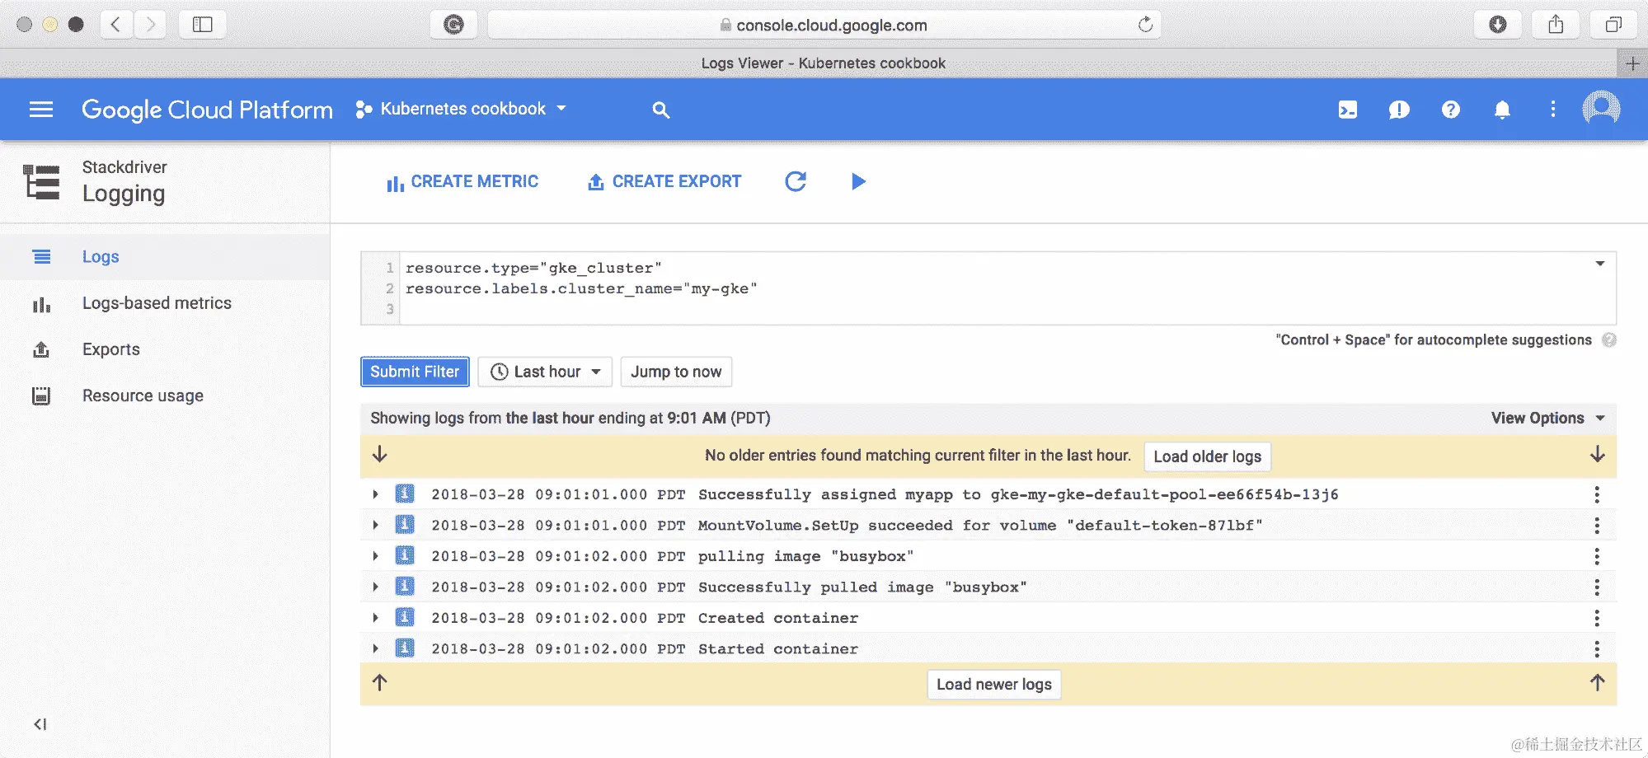Show all tabs overview in Safari
The image size is (1648, 758).
1613,25
